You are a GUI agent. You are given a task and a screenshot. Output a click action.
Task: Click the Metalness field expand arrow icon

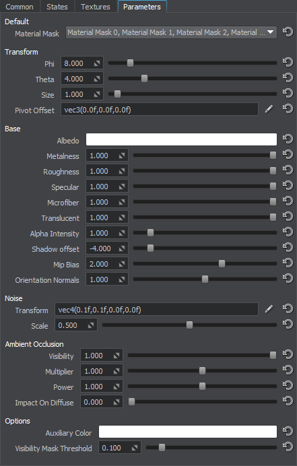(x=122, y=156)
